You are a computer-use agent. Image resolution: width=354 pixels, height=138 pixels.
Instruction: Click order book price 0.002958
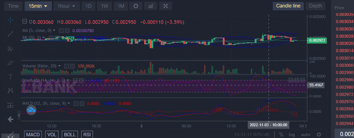tap(345, 109)
